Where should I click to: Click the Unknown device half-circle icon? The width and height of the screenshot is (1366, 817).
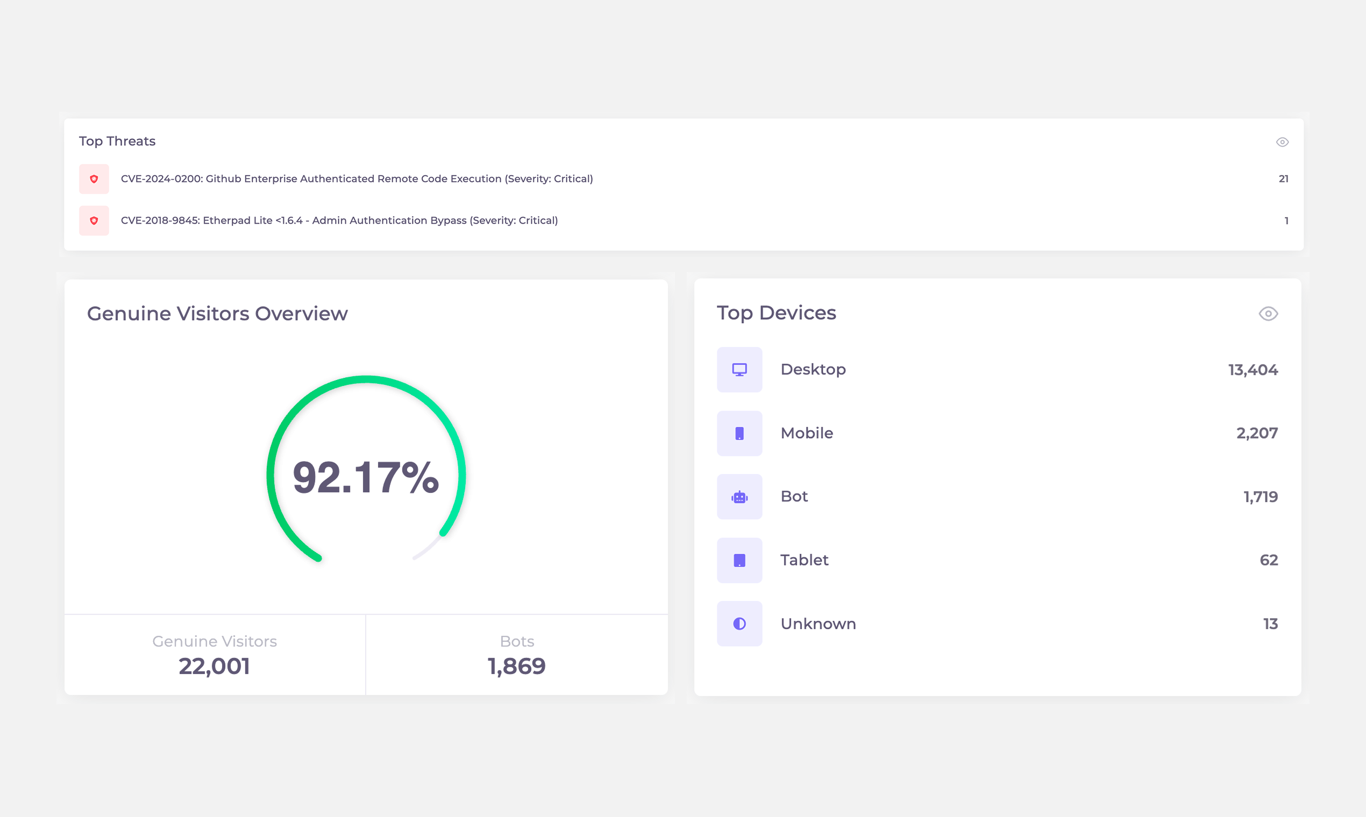click(739, 623)
